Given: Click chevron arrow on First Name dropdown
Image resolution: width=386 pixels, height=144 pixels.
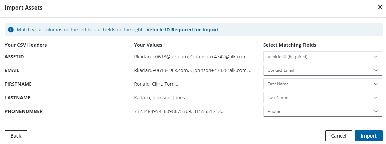Looking at the screenshot, I should [x=376, y=84].
